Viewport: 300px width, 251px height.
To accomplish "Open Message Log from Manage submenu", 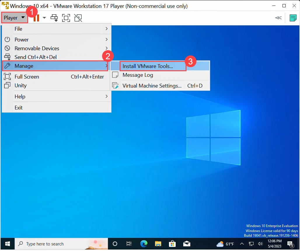I will [160, 75].
